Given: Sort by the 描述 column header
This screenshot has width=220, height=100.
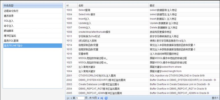Looking at the screenshot, I should point(184,6).
